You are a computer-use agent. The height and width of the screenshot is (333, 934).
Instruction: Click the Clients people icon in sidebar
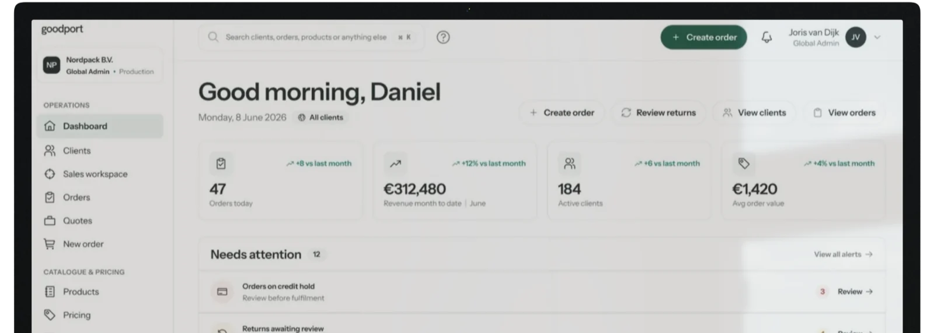pyautogui.click(x=50, y=150)
